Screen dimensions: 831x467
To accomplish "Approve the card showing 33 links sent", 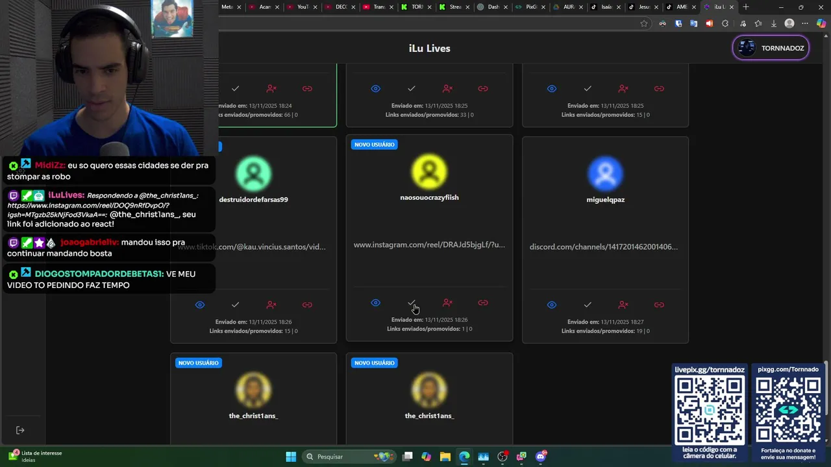I will [412, 88].
